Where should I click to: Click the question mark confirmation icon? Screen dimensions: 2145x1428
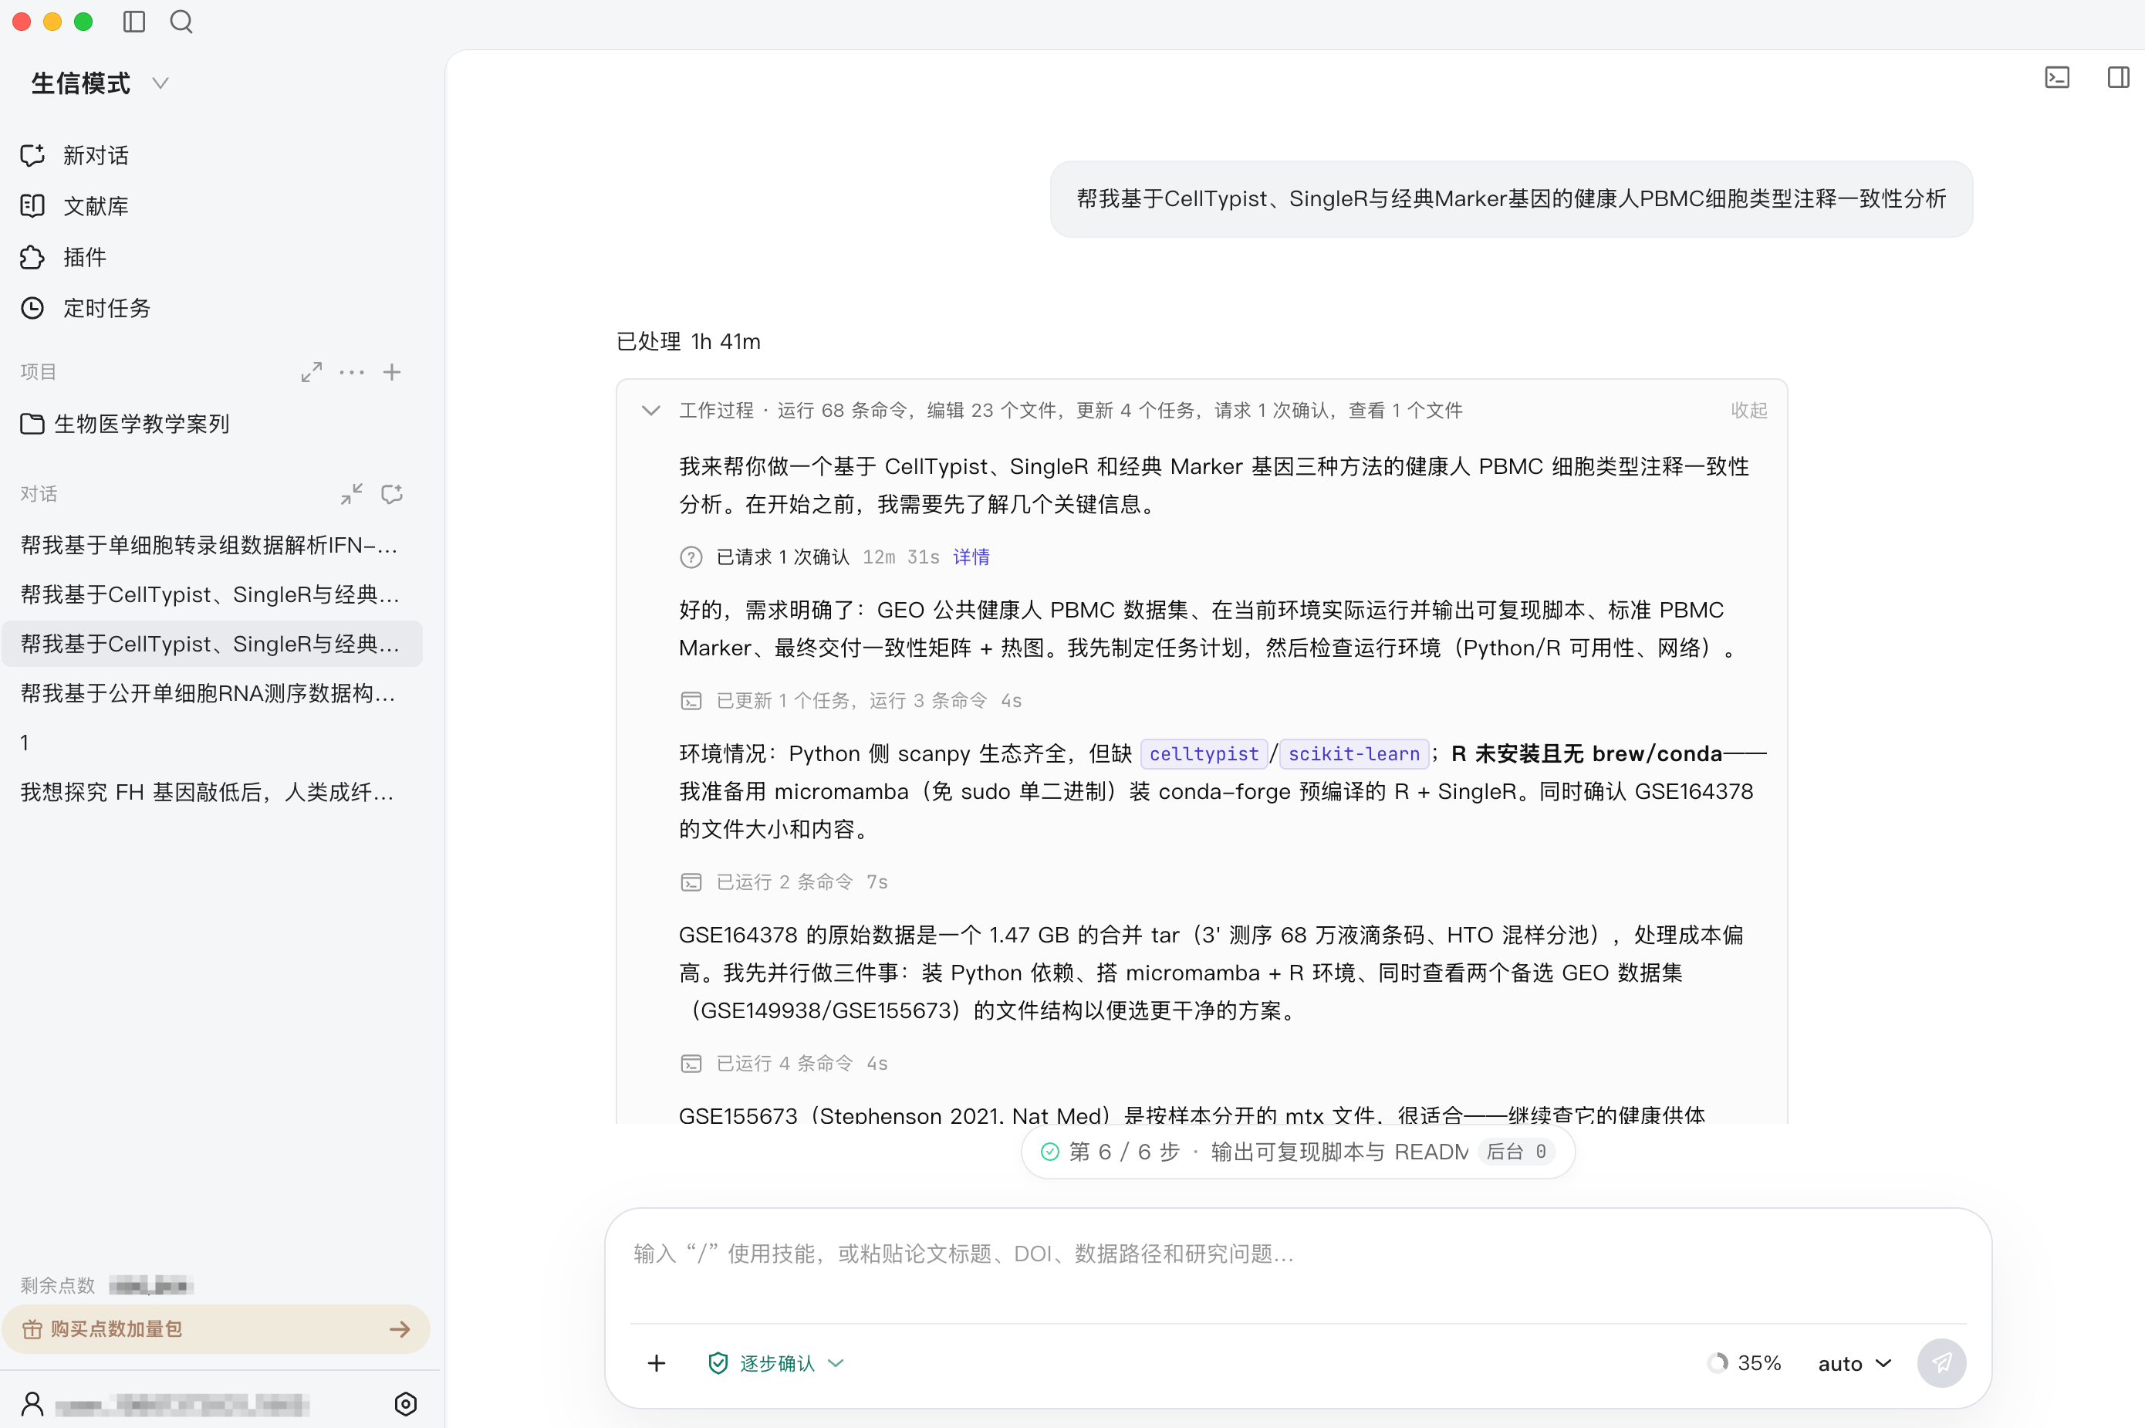point(691,557)
